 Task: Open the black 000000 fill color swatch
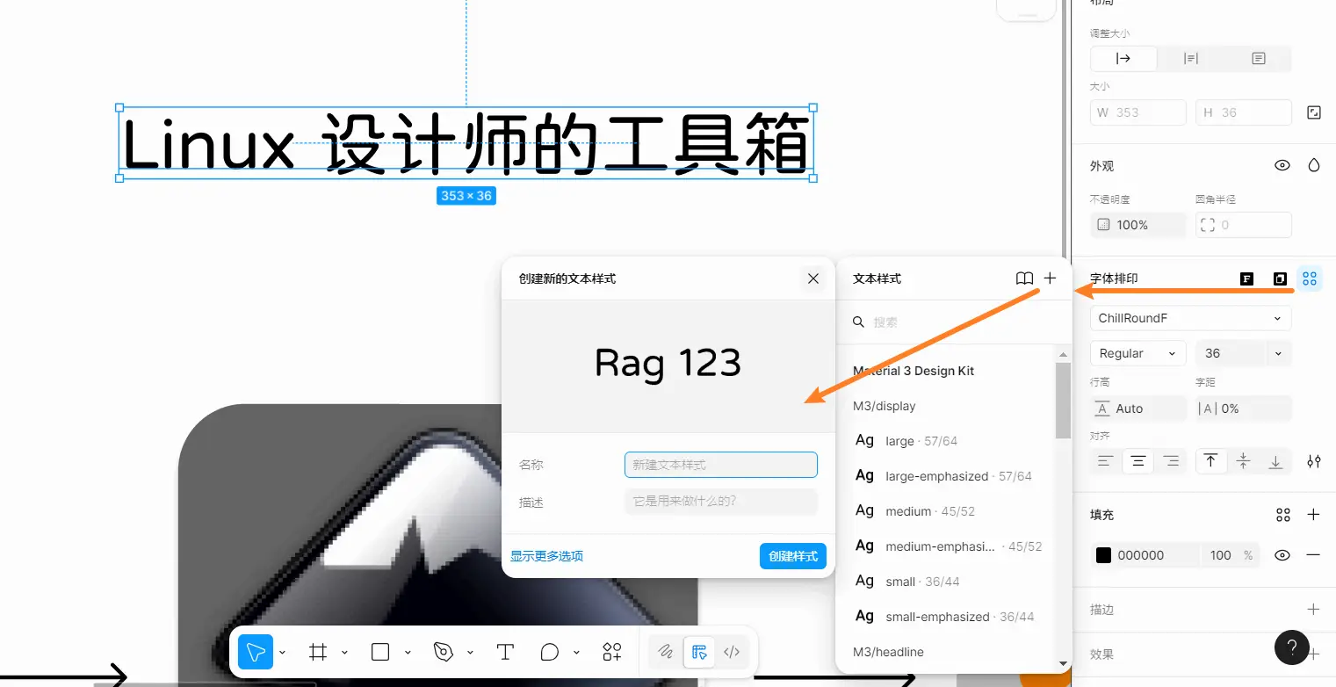coord(1103,555)
